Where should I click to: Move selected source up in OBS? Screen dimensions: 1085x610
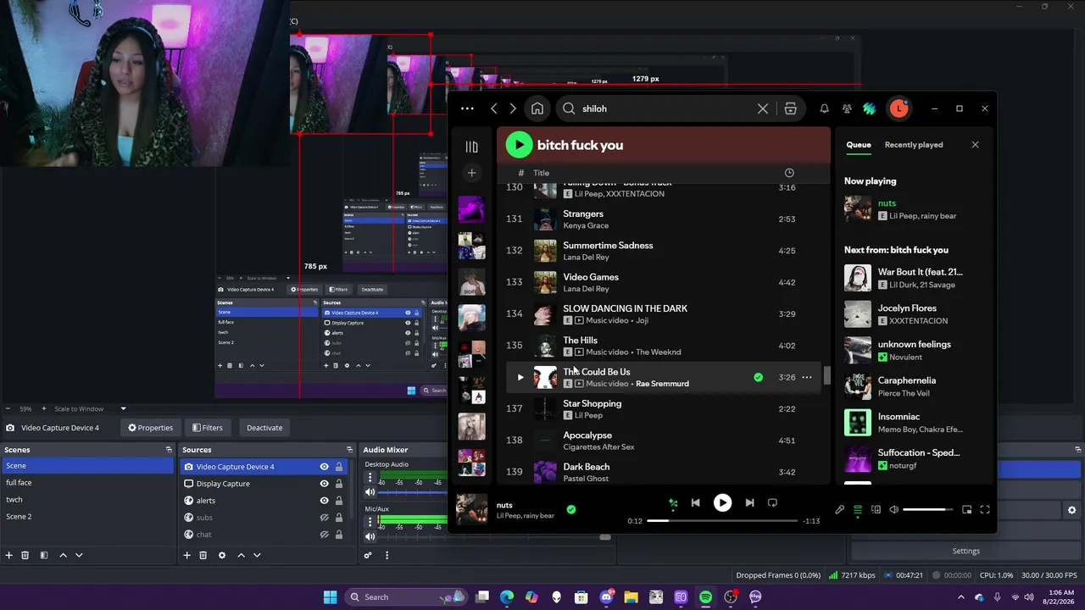(x=241, y=556)
